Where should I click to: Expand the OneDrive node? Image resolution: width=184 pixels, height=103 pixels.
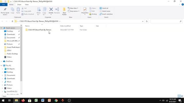click(1, 61)
